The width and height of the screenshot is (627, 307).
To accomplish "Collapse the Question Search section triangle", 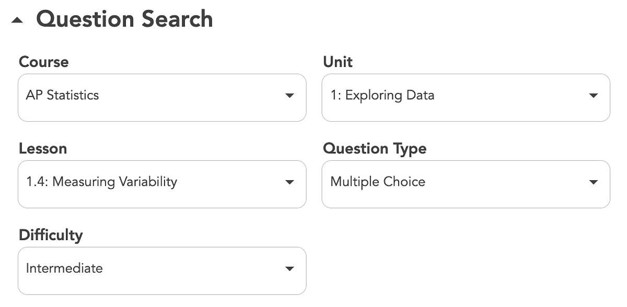I will tap(17, 20).
